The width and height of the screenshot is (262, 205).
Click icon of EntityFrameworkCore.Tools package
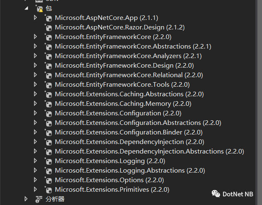point(49,85)
